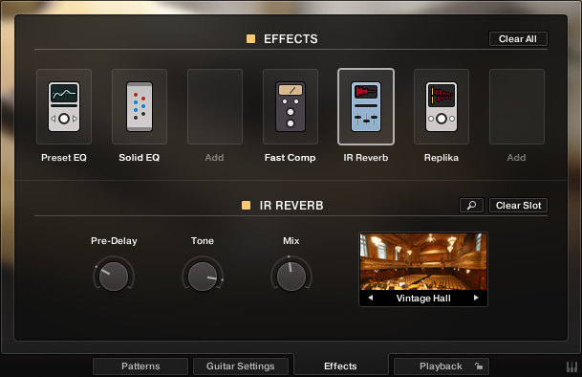Select previous reverb room with left arrow

(371, 298)
